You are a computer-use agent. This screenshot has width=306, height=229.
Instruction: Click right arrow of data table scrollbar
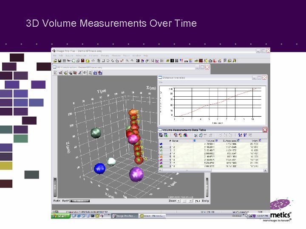coord(265,170)
